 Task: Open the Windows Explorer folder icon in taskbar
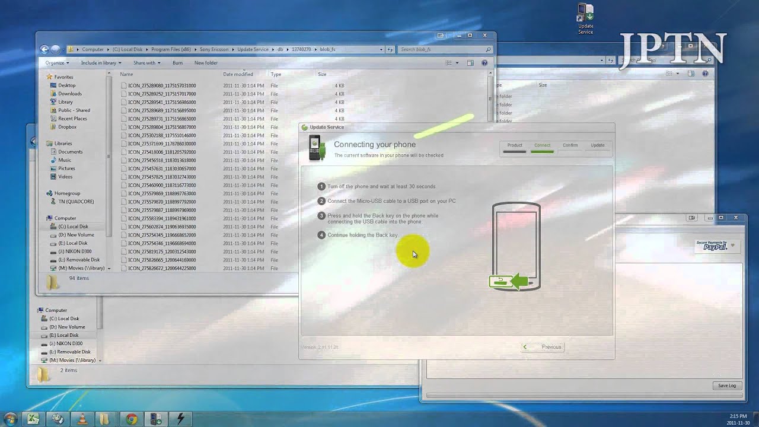pos(104,419)
